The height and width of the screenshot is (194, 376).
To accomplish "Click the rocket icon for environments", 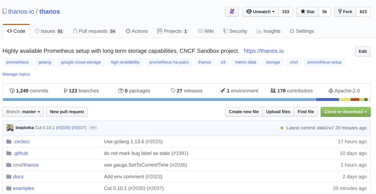I will [222, 91].
